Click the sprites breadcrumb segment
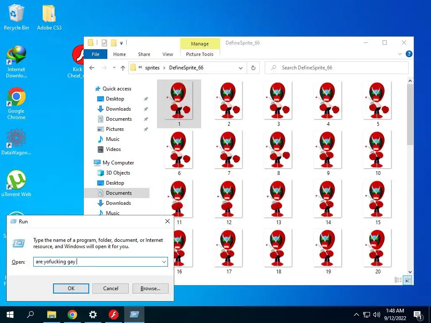 (152, 68)
